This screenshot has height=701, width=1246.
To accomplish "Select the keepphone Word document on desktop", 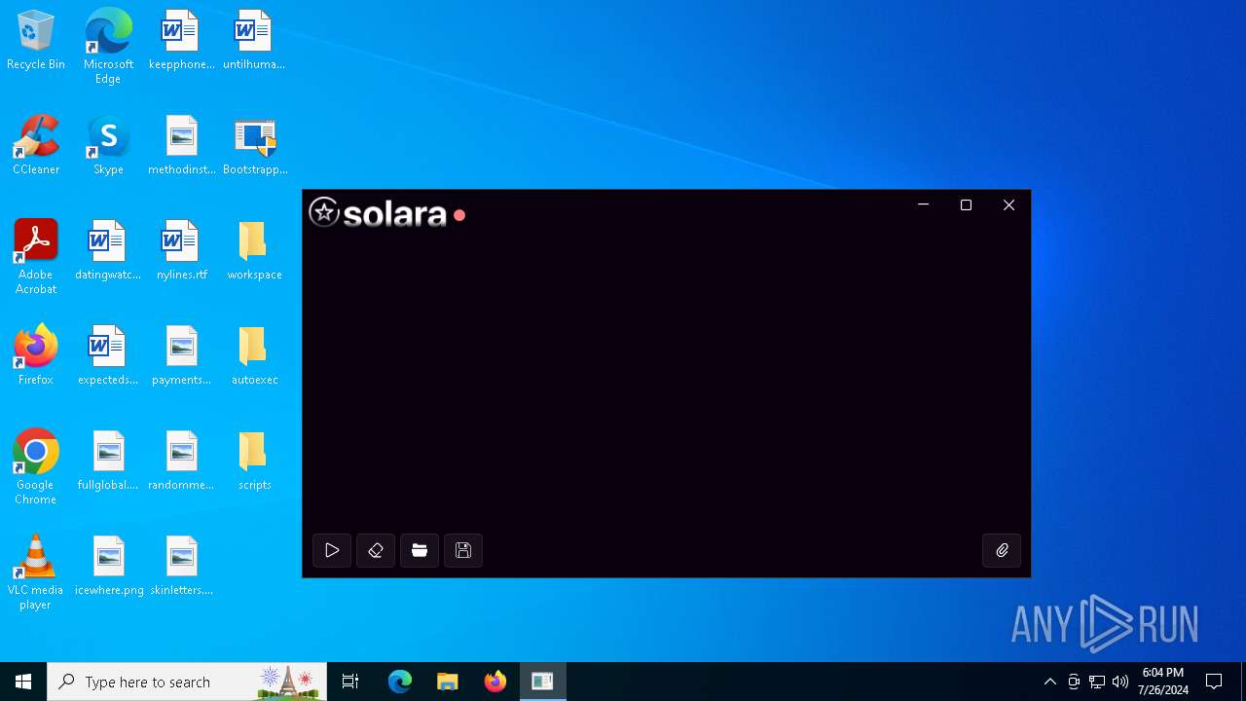I will click(x=181, y=41).
